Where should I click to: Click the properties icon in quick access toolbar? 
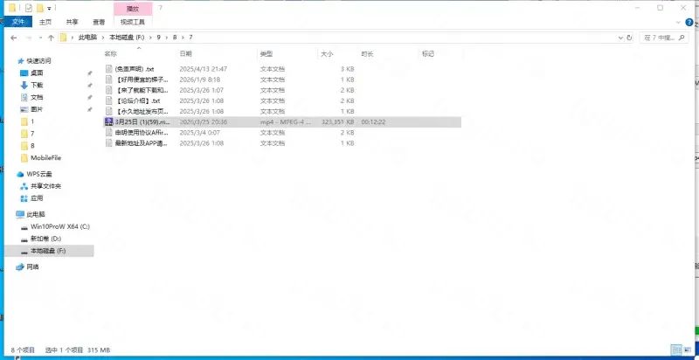pyautogui.click(x=28, y=8)
